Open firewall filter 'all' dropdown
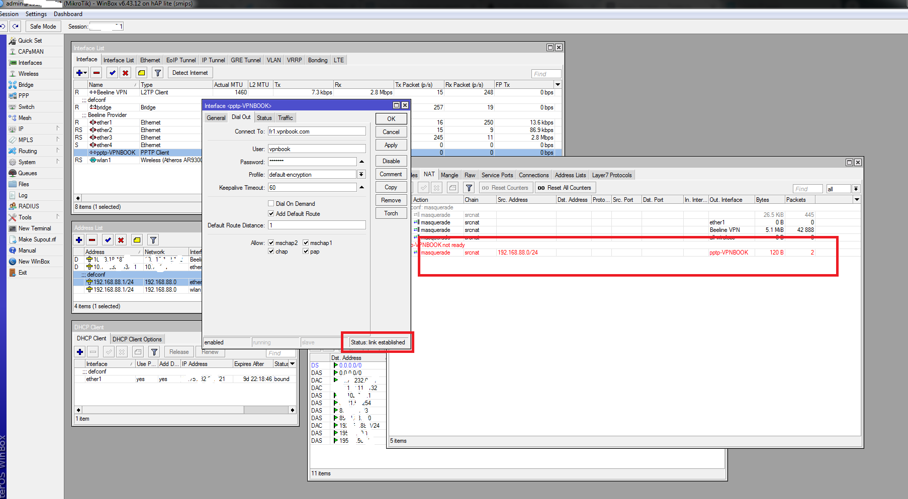Image resolution: width=908 pixels, height=499 pixels. (856, 189)
